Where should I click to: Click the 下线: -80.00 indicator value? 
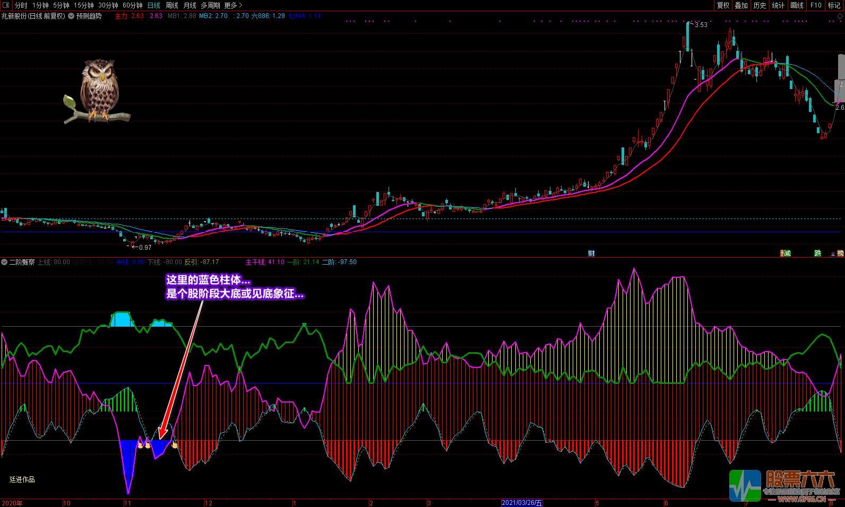coord(165,262)
